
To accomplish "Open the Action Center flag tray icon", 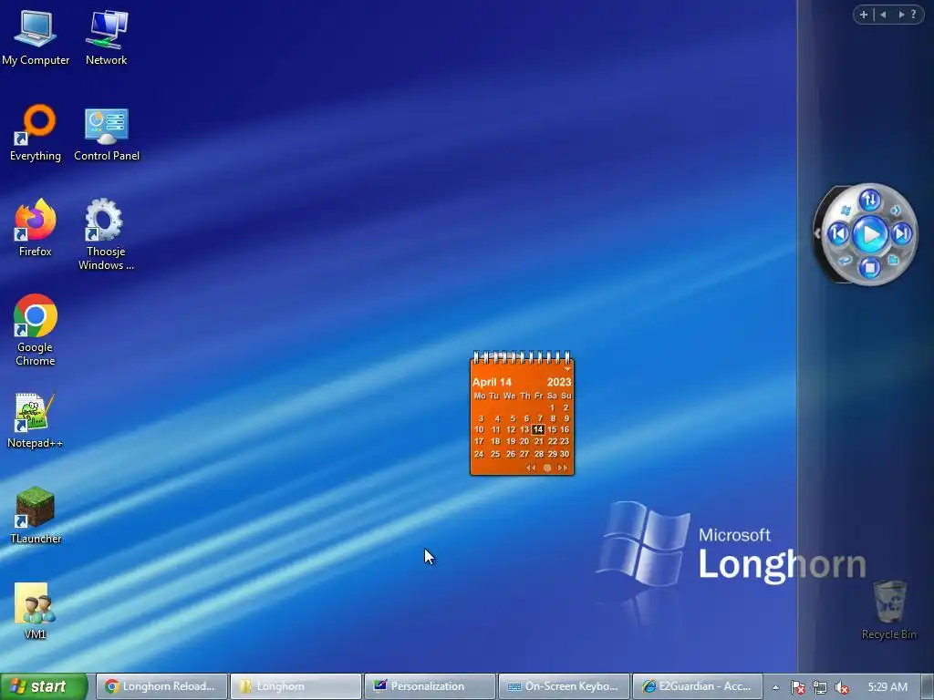I will tap(797, 687).
